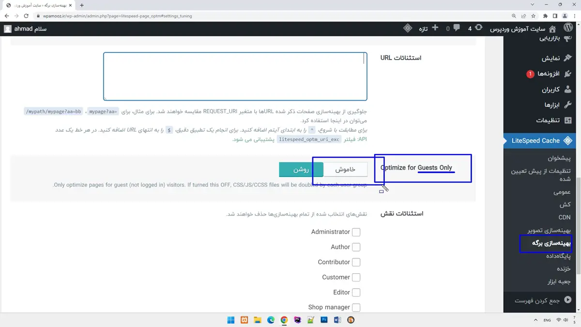
Task: Click the zoom magnifier icon in address bar
Action: pyautogui.click(x=514, y=16)
